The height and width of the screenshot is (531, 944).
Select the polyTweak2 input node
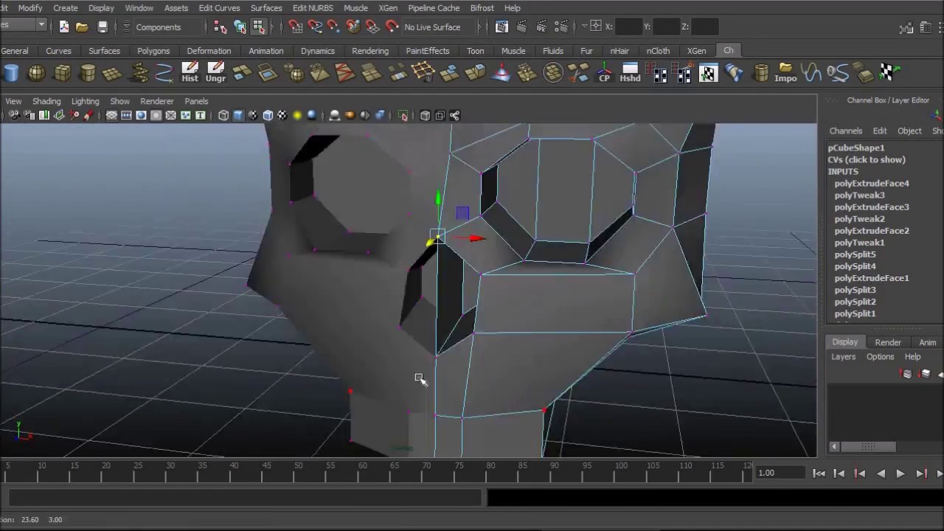pos(859,219)
